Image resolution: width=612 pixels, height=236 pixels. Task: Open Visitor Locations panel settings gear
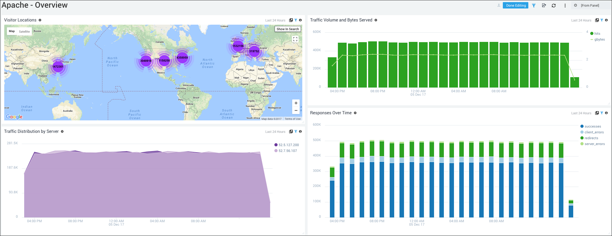point(40,20)
